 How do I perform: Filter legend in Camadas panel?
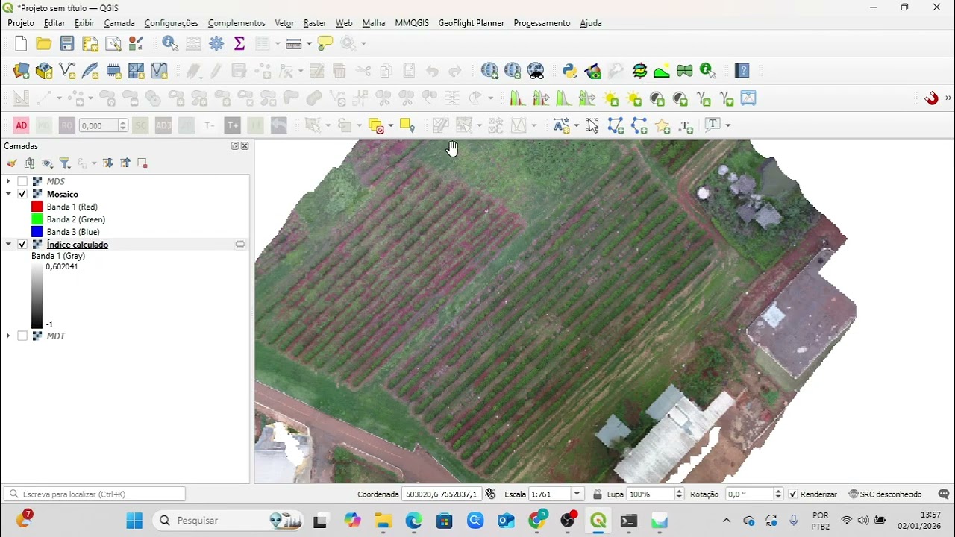pyautogui.click(x=65, y=163)
